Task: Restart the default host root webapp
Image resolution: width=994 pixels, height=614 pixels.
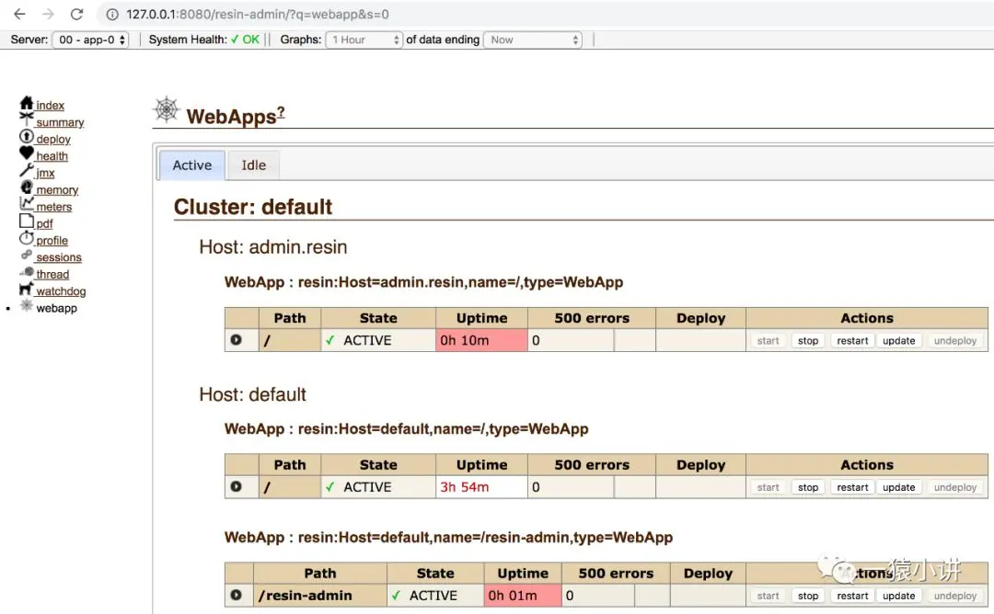Action: [x=852, y=487]
